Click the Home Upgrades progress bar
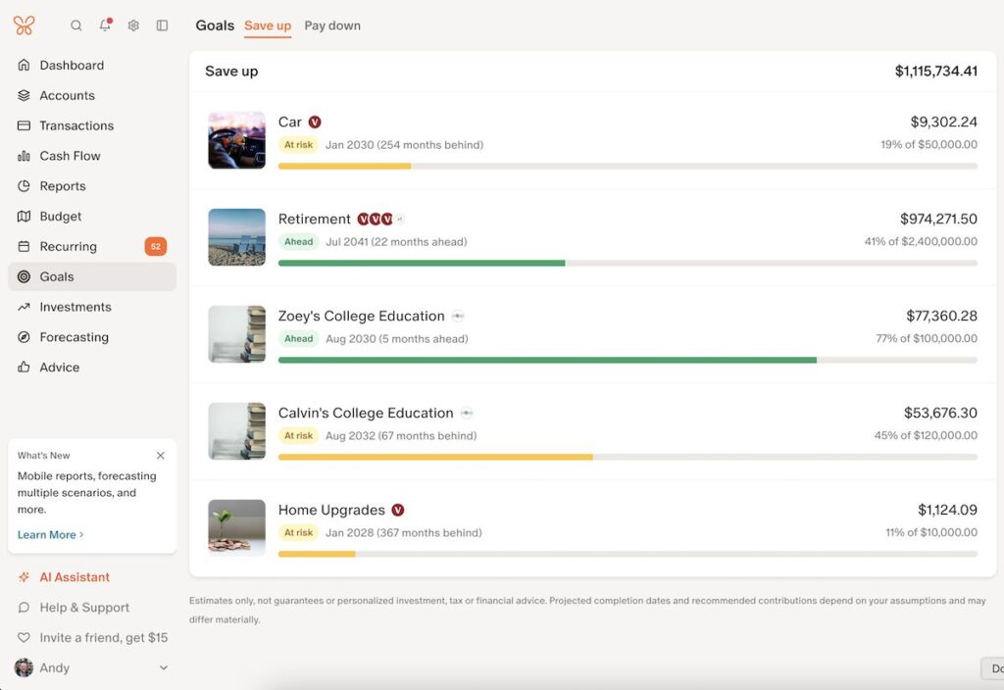The image size is (1004, 690). [627, 555]
